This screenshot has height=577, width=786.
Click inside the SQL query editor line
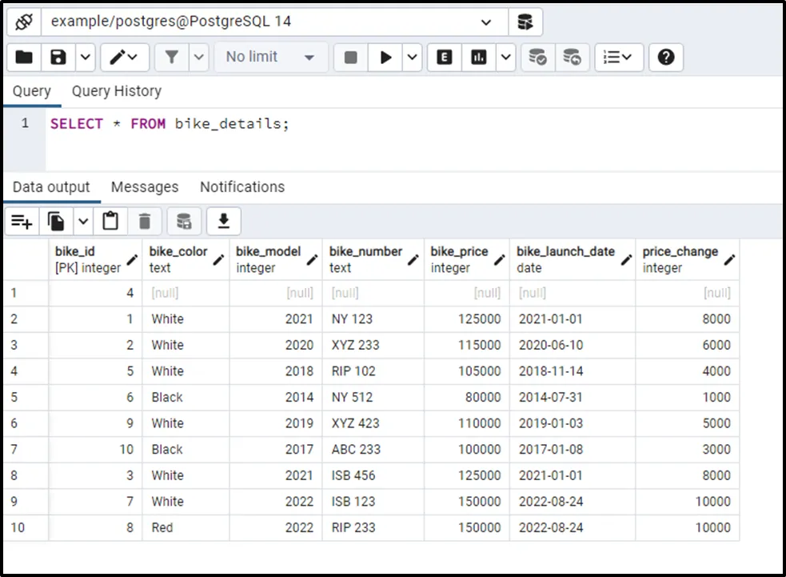[x=170, y=124]
